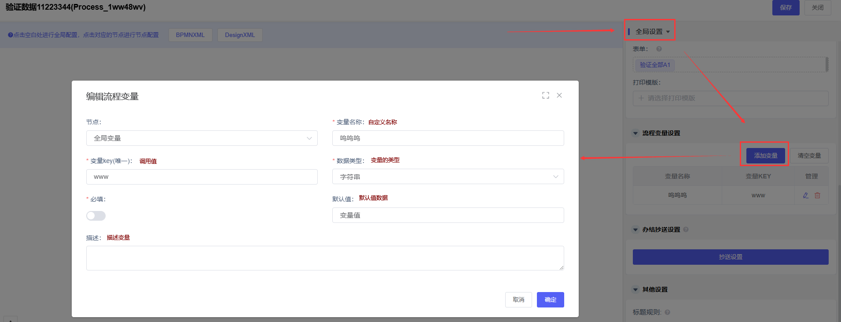The width and height of the screenshot is (841, 322).
Task: Collapse the 流程变量设置 section
Action: (635, 133)
